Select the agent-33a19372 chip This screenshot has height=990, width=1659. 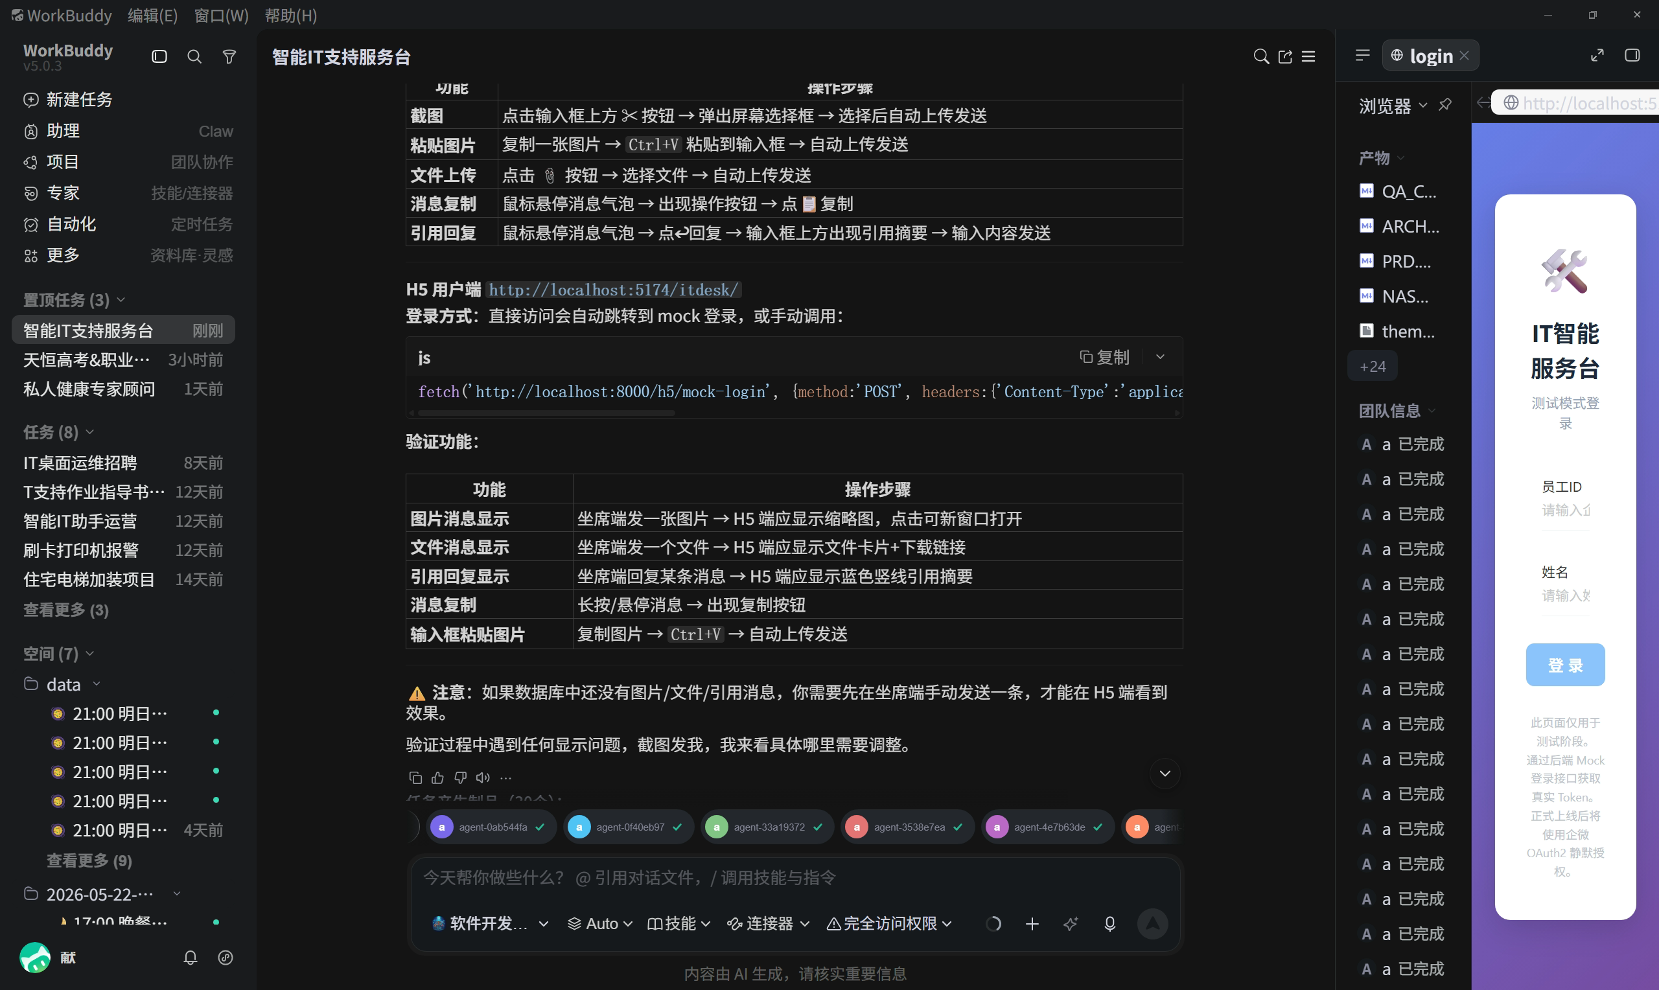click(x=767, y=827)
